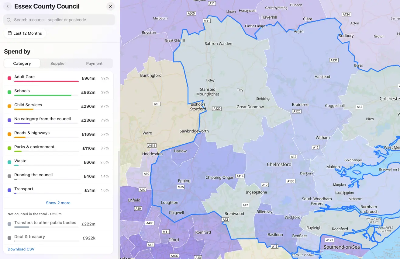Download the spending data as CSV
The image size is (400, 259).
(x=21, y=249)
